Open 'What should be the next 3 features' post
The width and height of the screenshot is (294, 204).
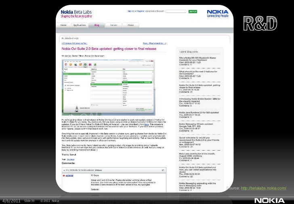point(198,73)
